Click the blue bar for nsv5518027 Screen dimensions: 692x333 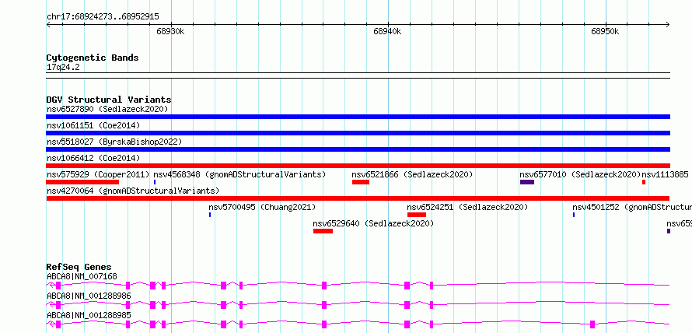[x=358, y=149]
